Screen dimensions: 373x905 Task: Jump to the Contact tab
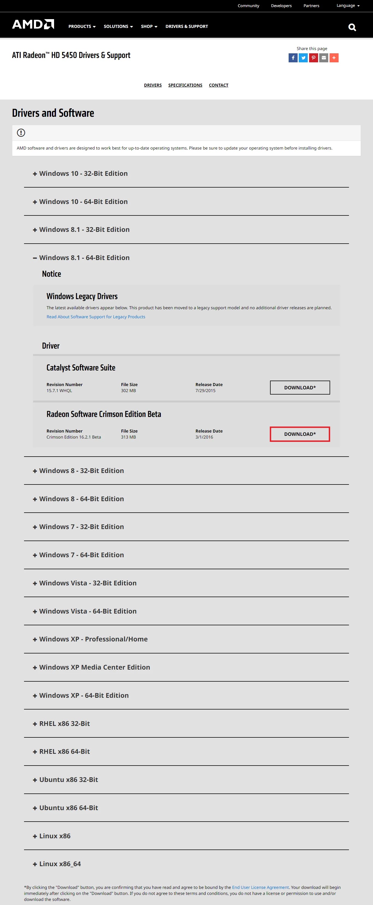[219, 85]
